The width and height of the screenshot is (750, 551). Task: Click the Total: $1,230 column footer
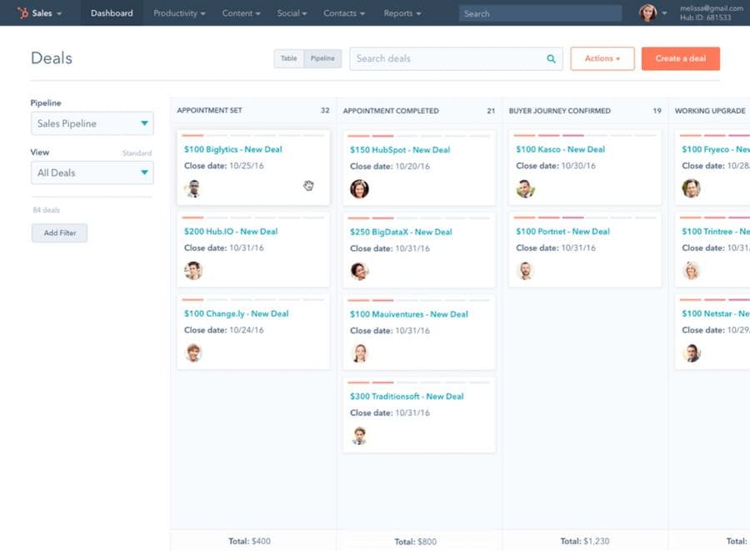click(585, 541)
